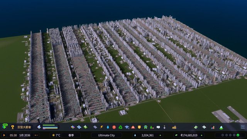Toggle photo mode camera icon

point(243,127)
